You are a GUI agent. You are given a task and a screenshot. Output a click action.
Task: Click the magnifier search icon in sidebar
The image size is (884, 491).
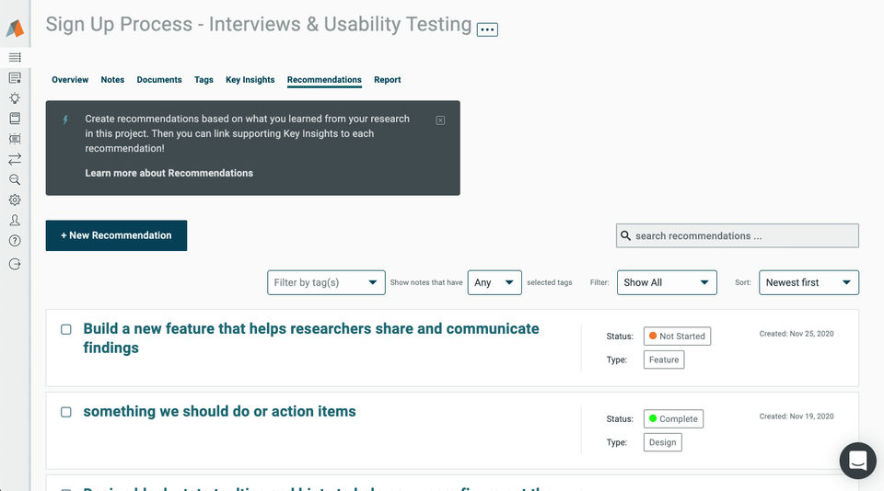click(15, 179)
